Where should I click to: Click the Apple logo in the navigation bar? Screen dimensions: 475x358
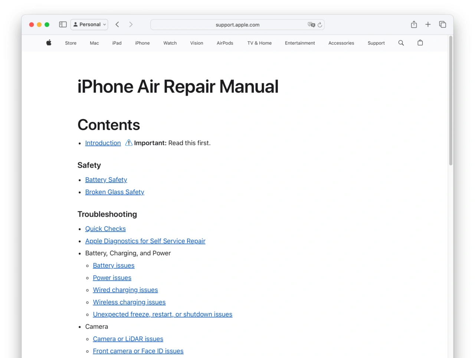(x=49, y=43)
